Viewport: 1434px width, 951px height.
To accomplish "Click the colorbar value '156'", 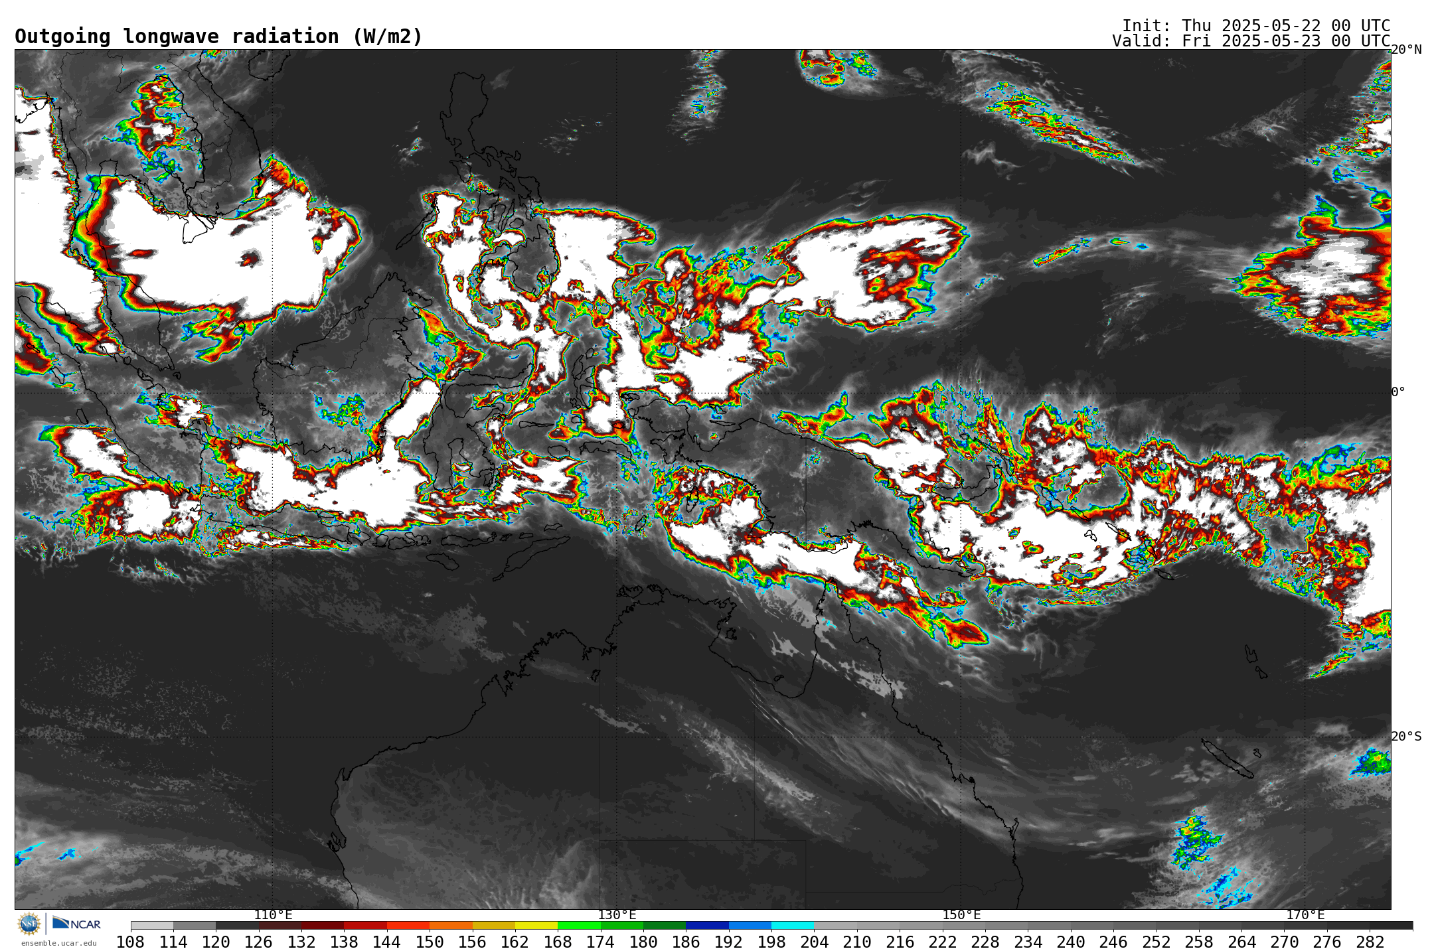I will 473,942.
